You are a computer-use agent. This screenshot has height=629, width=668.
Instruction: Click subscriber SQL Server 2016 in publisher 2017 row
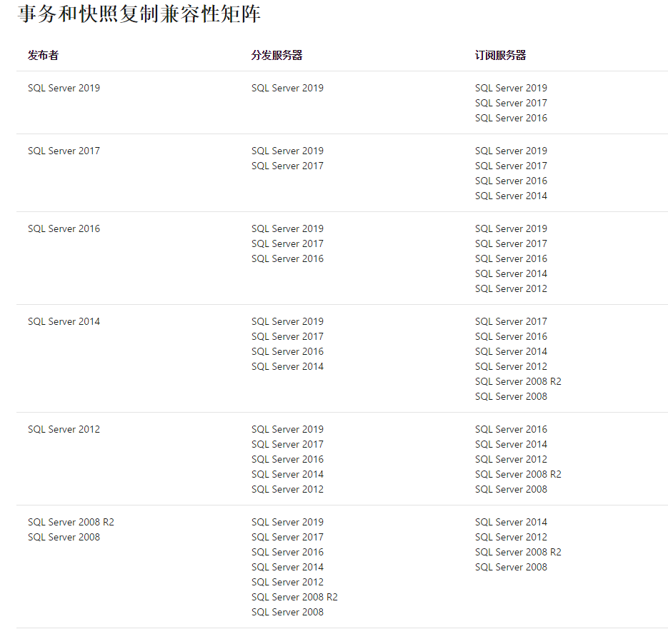(x=512, y=181)
